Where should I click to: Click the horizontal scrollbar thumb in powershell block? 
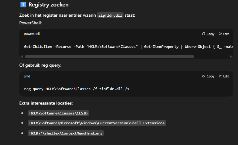[109, 56]
